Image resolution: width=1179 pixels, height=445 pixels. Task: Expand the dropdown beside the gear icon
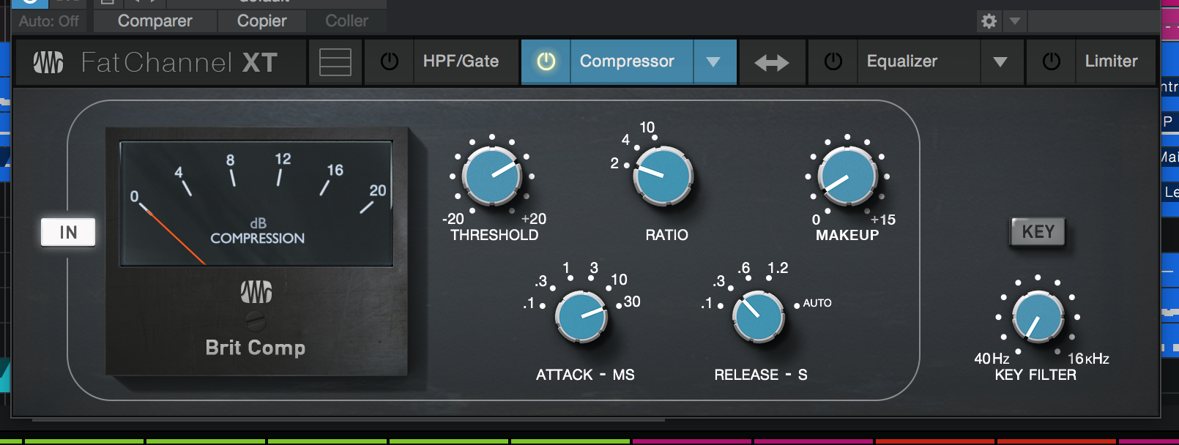1015,20
